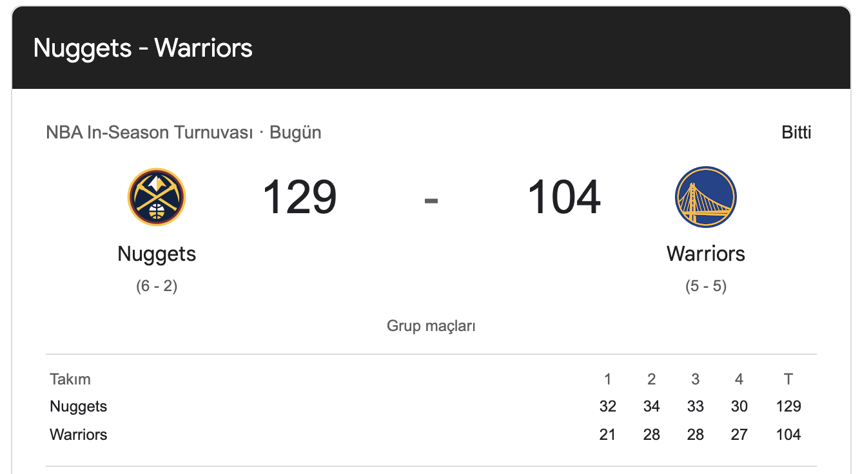Open the Nuggets - Warriors header title
Image resolution: width=860 pixels, height=474 pixels.
(x=142, y=48)
